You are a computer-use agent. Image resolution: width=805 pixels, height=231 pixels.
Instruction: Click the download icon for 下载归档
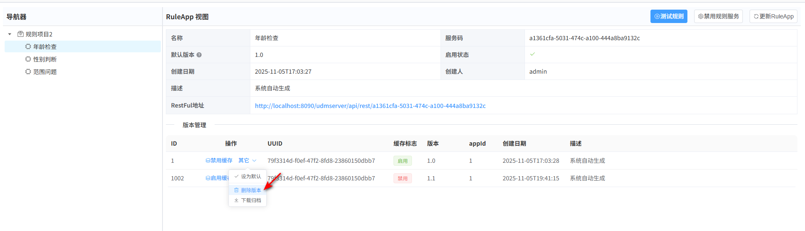tap(236, 200)
